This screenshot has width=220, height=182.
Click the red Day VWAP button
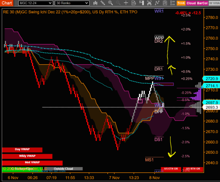click(x=22, y=150)
